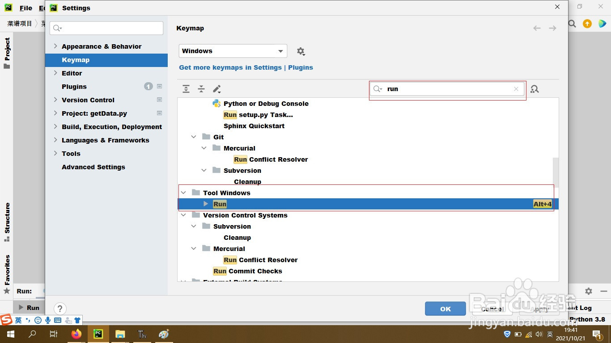Expand Languages & Frameworks section

pyautogui.click(x=55, y=140)
